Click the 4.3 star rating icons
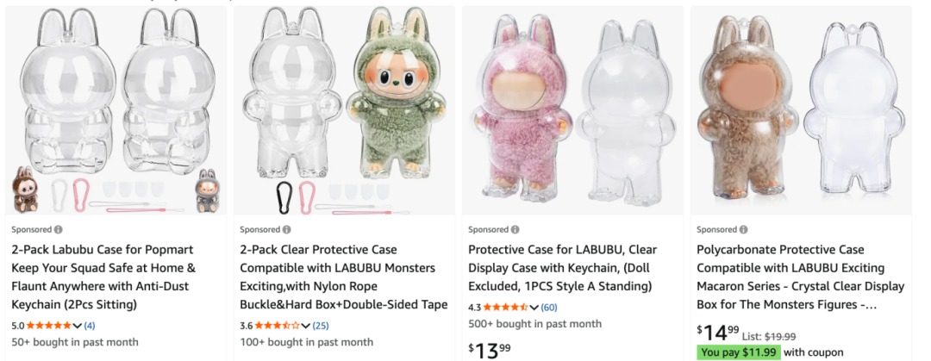 [x=505, y=307]
